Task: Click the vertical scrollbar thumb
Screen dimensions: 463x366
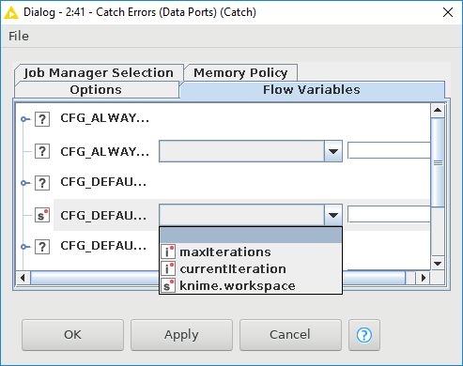Action: (x=438, y=162)
